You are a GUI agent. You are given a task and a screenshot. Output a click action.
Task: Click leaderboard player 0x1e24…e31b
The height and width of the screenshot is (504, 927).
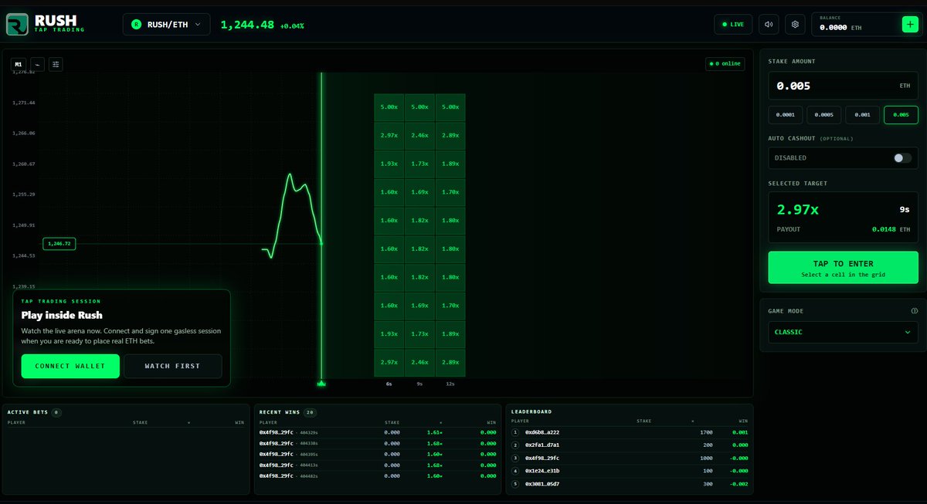pyautogui.click(x=542, y=471)
